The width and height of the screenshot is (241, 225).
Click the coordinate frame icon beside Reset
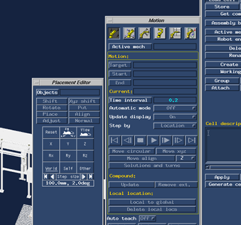(x=68, y=133)
